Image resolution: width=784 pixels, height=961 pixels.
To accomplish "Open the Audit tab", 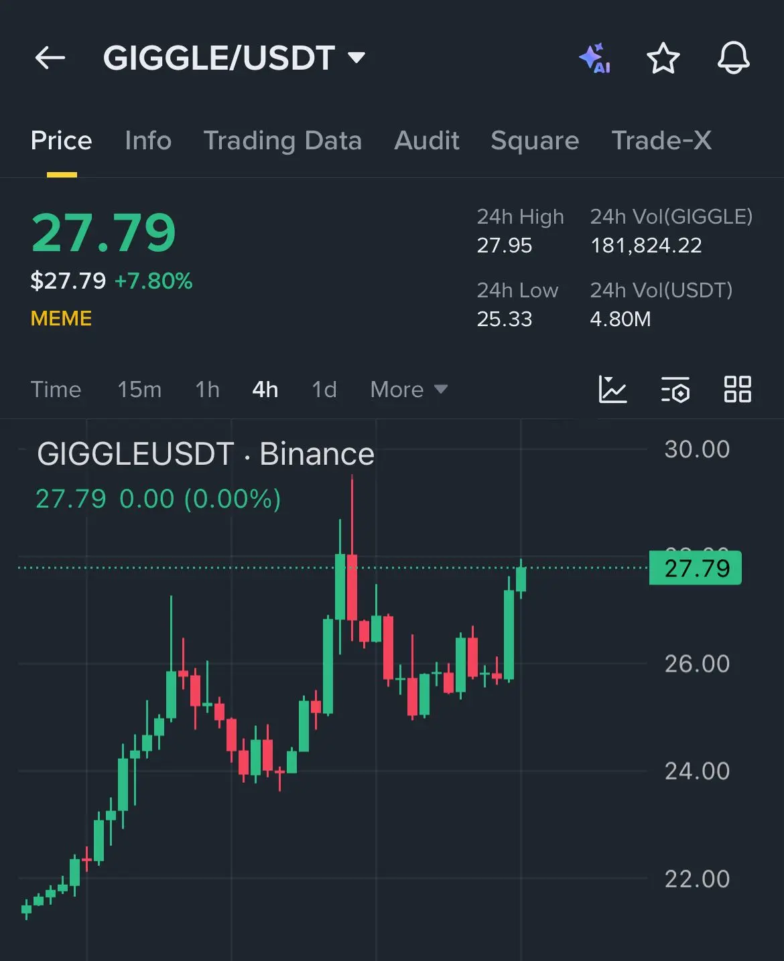I will pyautogui.click(x=427, y=141).
